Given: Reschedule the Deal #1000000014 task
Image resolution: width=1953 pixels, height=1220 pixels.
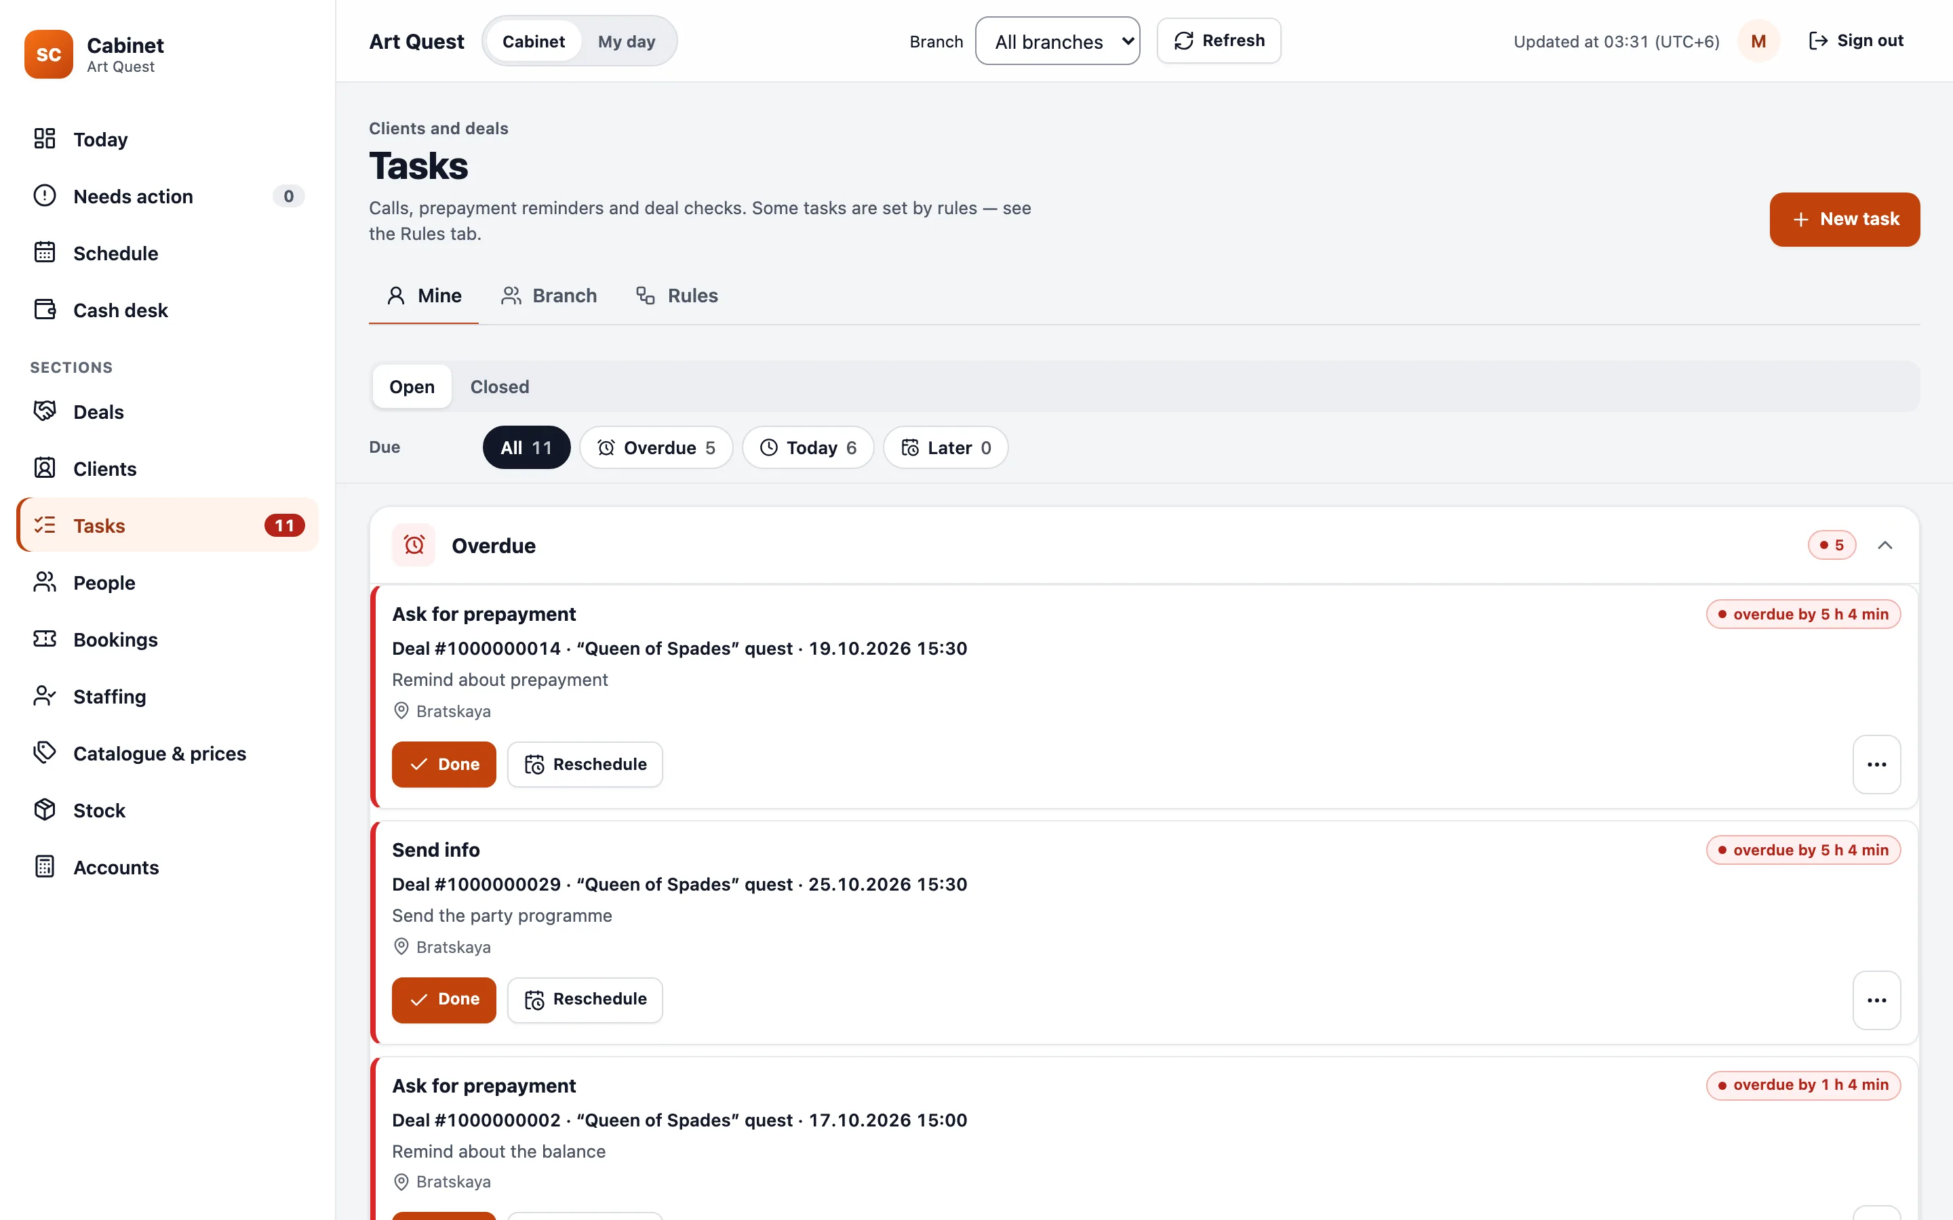Looking at the screenshot, I should click(585, 764).
